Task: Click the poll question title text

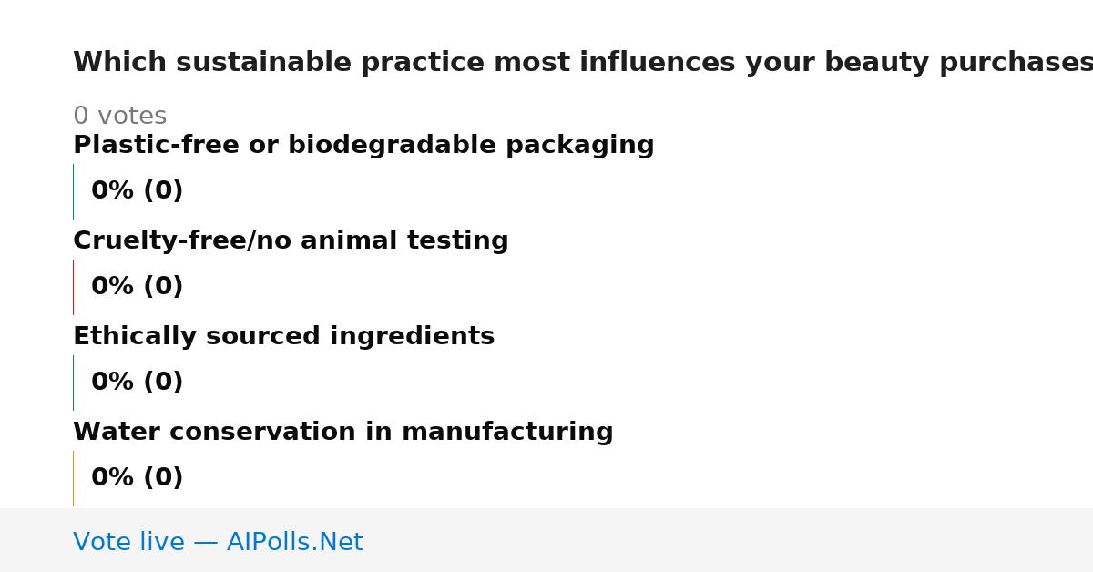Action: point(583,63)
